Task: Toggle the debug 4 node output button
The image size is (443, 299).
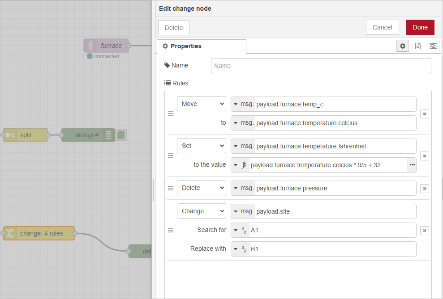Action: (x=121, y=135)
